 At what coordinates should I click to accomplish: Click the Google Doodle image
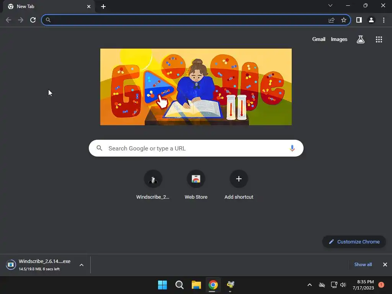(196, 87)
